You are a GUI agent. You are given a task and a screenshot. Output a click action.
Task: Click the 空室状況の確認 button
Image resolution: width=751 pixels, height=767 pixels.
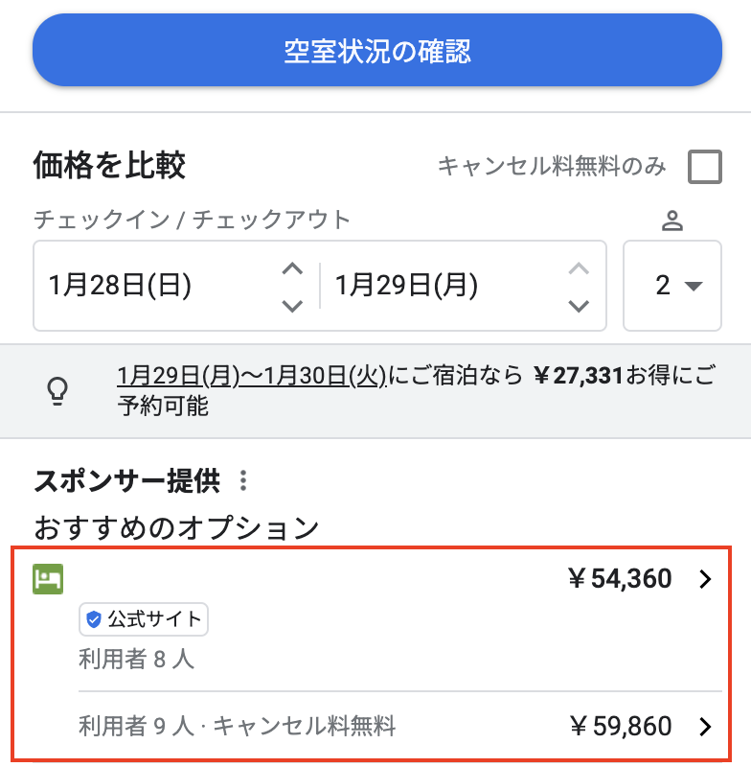pos(376,51)
